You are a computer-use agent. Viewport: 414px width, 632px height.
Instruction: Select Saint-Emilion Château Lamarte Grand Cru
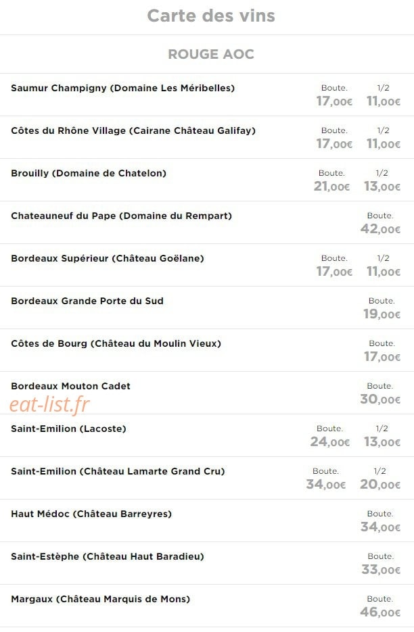118,471
